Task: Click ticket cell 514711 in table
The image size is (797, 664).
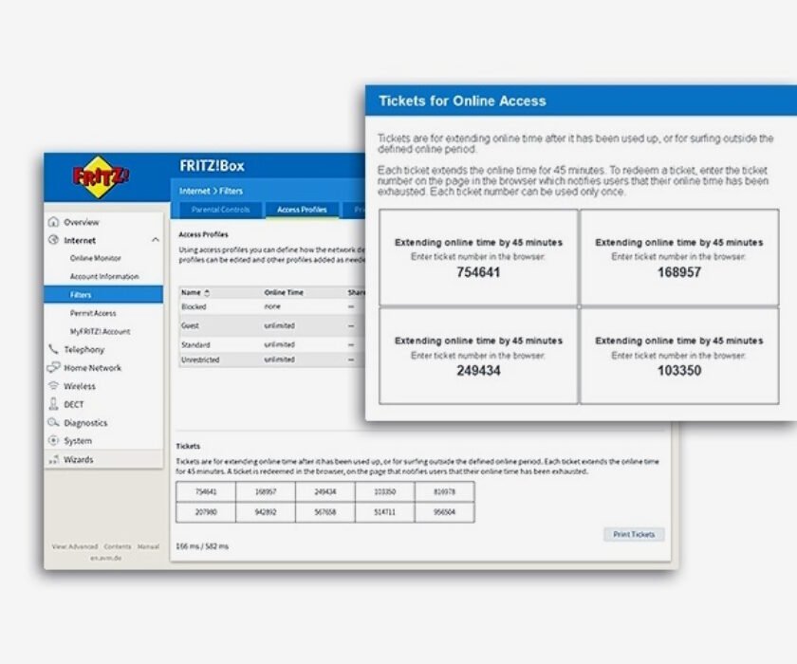Action: coord(385,512)
